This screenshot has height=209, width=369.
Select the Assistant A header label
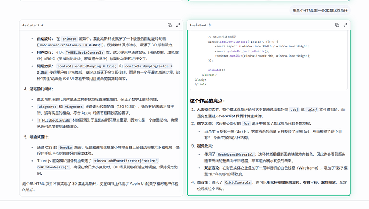(33, 25)
